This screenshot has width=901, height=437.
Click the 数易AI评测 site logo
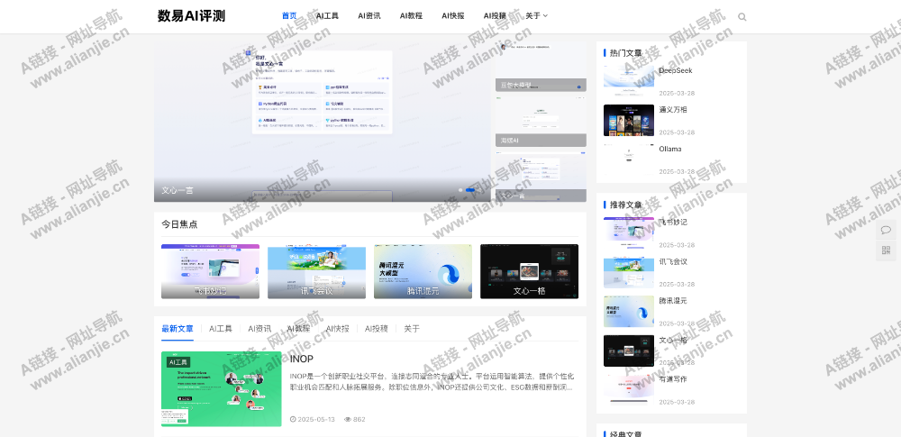(x=191, y=16)
